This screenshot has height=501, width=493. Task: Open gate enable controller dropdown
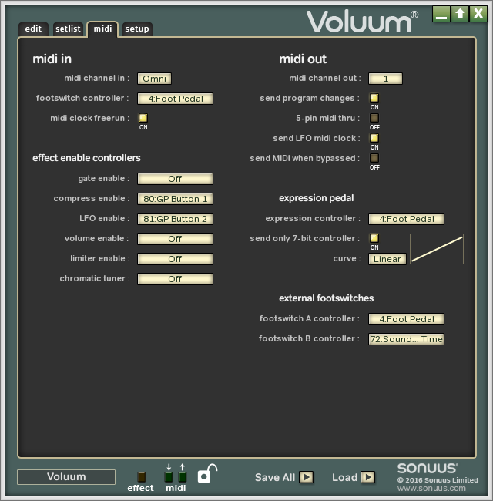[175, 179]
